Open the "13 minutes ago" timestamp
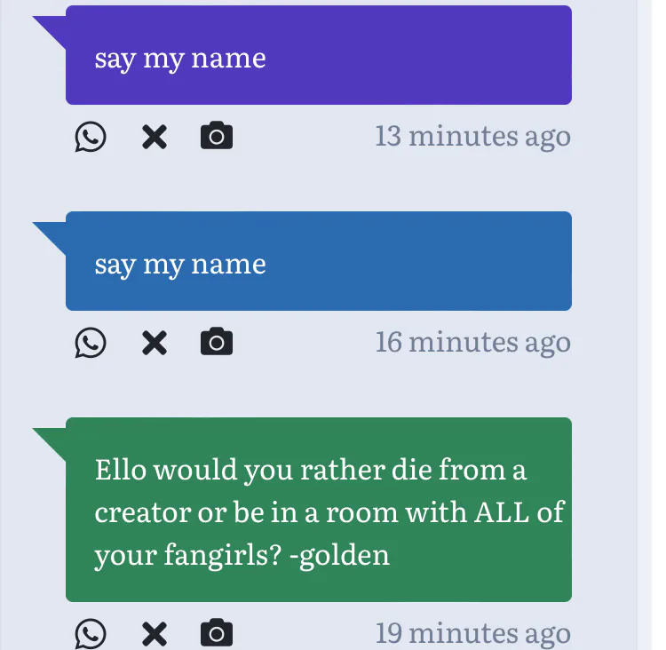The image size is (666, 650). [472, 137]
